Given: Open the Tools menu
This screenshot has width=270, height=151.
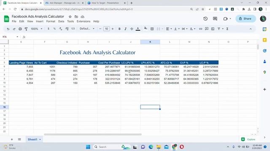Looking at the screenshot, I should coord(70,21).
